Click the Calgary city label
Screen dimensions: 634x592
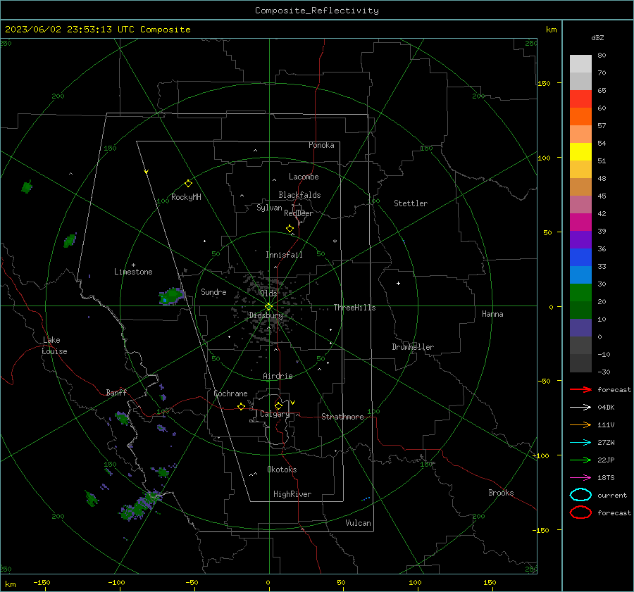tap(275, 414)
